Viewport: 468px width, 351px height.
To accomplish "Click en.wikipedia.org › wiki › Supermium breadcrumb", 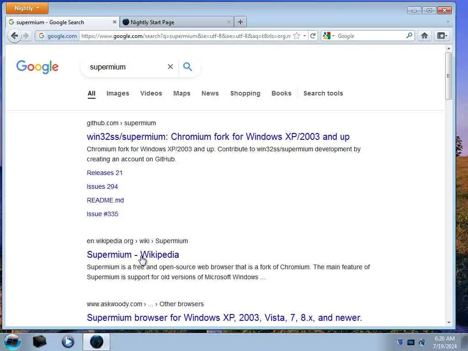I will point(137,241).
